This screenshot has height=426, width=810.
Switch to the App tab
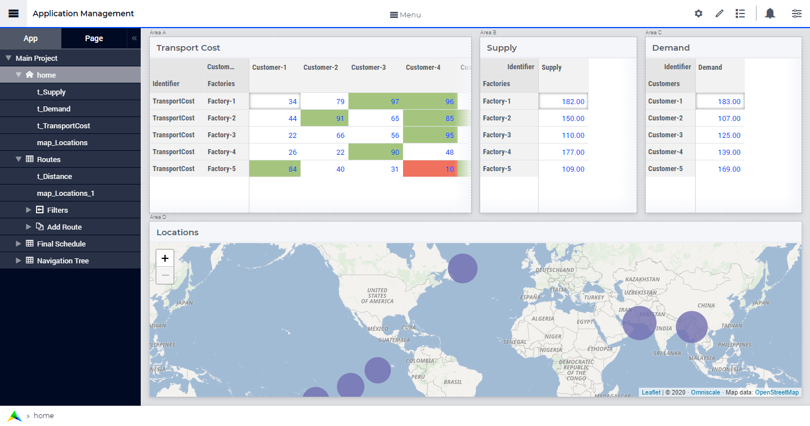30,38
